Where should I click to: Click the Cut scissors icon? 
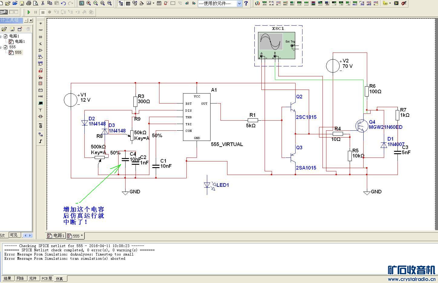tap(43, 3)
